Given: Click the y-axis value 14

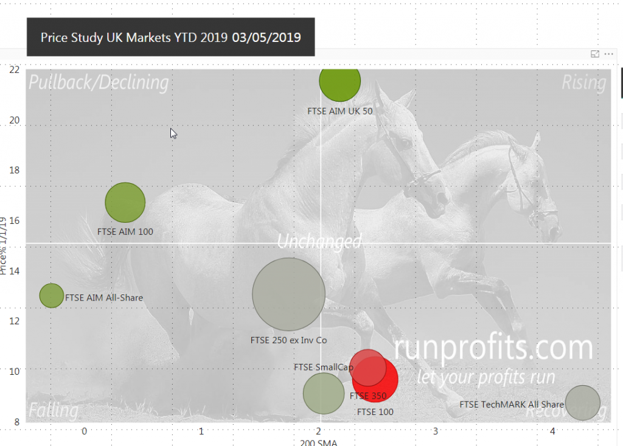Looking at the screenshot, I should click(x=15, y=271).
